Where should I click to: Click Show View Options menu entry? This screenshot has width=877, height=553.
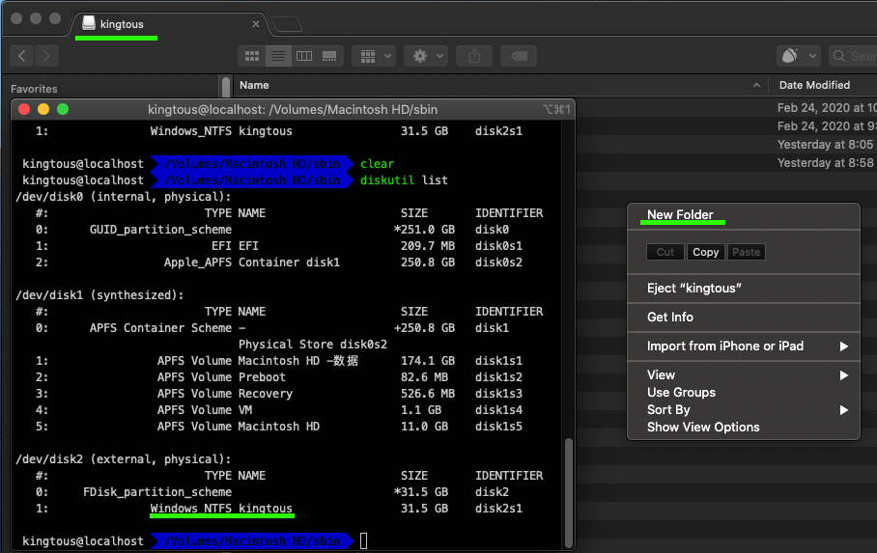click(703, 427)
